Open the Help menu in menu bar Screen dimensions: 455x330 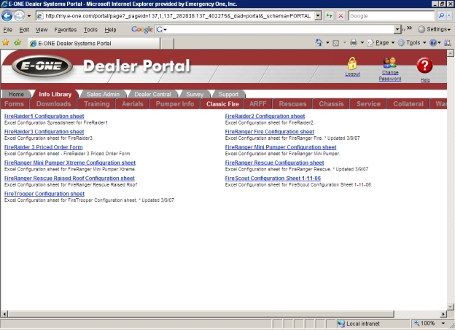click(x=110, y=30)
